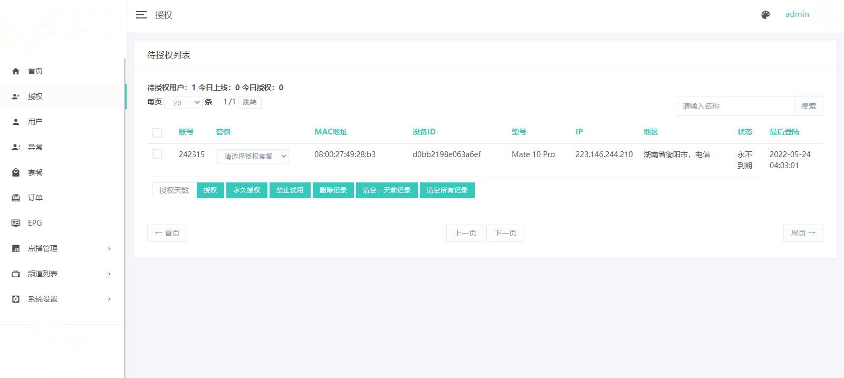This screenshot has height=378, width=844.
Task: Click the IP address 223.146.244.210
Action: 604,154
